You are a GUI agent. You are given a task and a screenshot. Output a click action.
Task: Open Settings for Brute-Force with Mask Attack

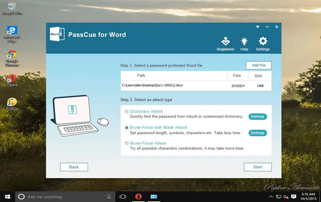click(x=258, y=133)
